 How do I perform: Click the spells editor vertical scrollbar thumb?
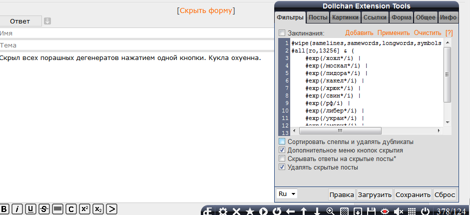tap(447, 74)
